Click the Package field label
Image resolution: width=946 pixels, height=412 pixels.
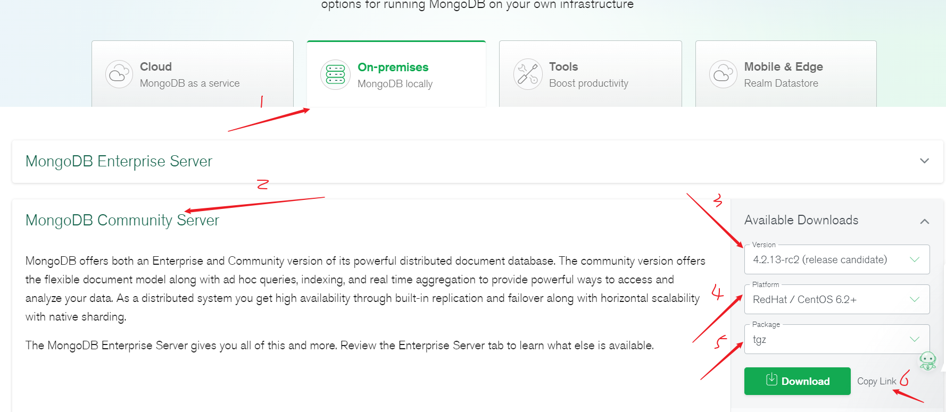coord(766,325)
